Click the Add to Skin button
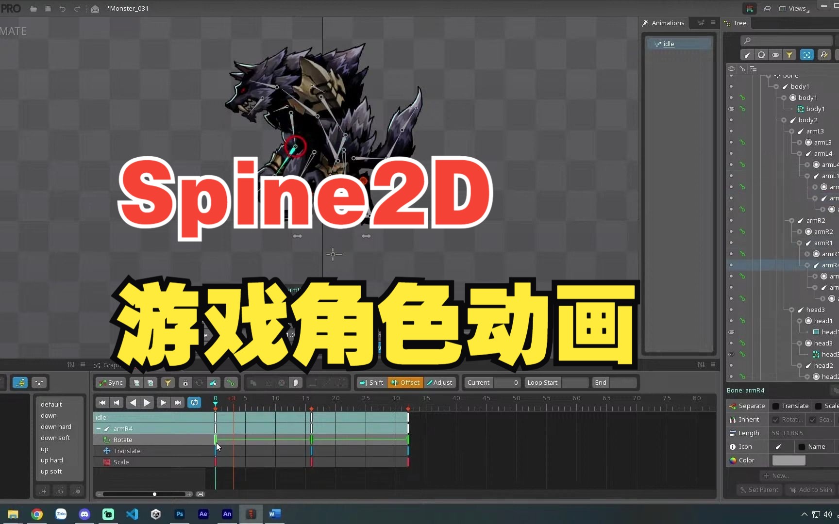Screen dimensions: 839x524 pos(811,490)
